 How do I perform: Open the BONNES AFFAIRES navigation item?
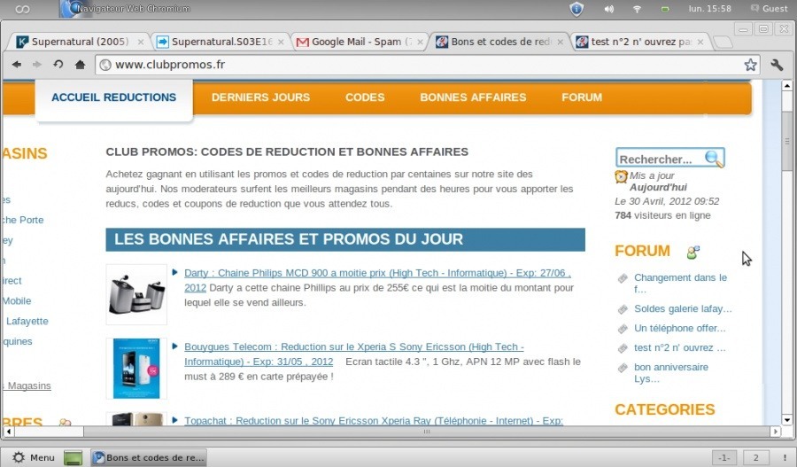[x=473, y=97]
